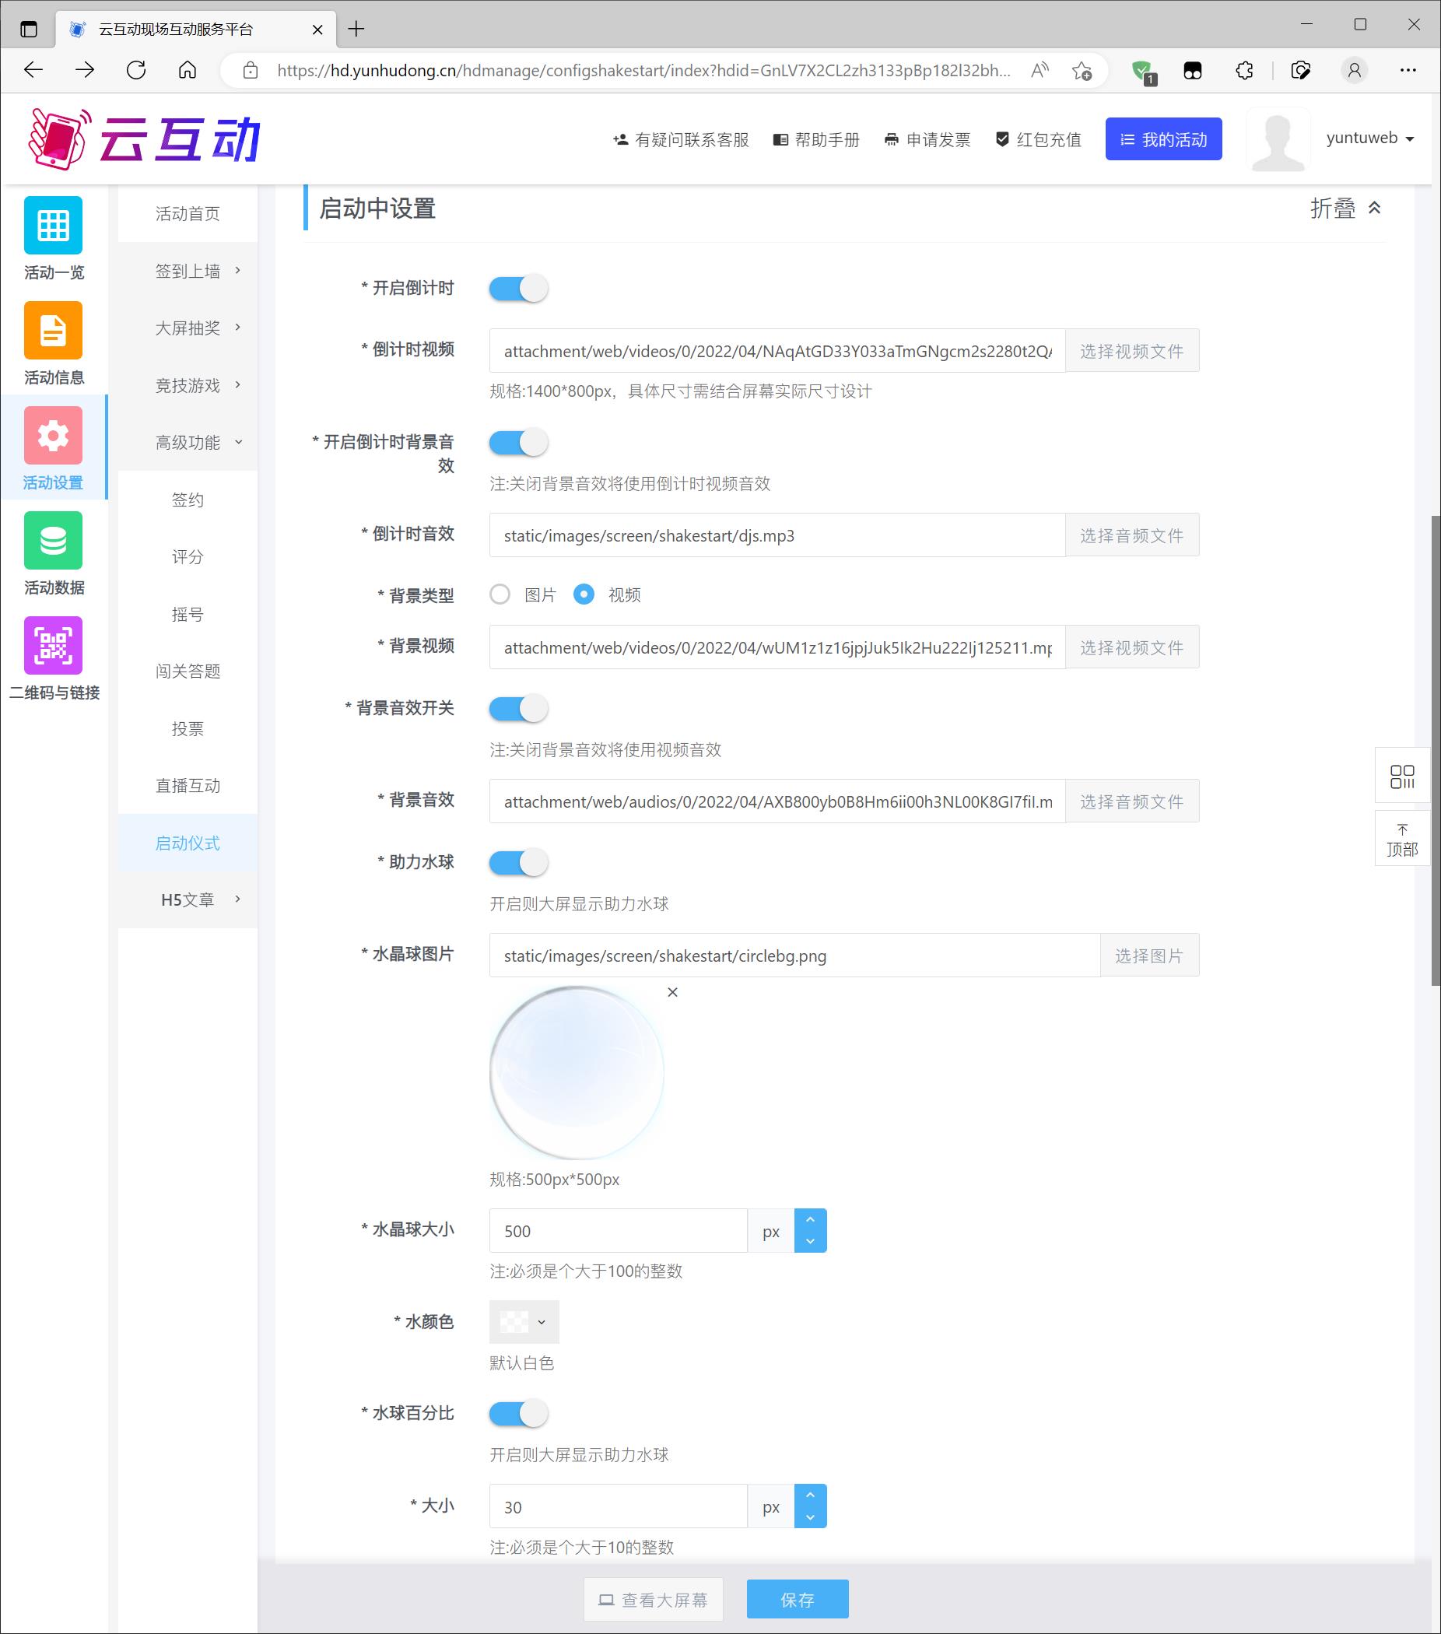The width and height of the screenshot is (1441, 1634).
Task: Open the green 活动数据 database icon
Action: click(53, 541)
